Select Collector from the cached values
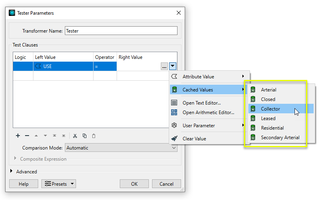Image resolution: width=320 pixels, height=200 pixels. pos(270,109)
